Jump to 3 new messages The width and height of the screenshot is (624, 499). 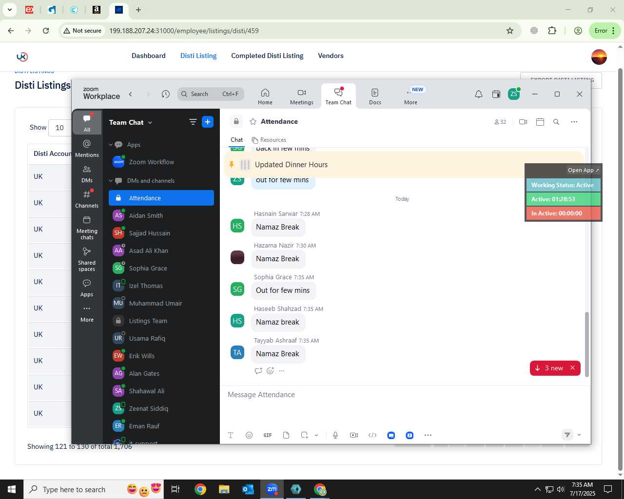(549, 368)
